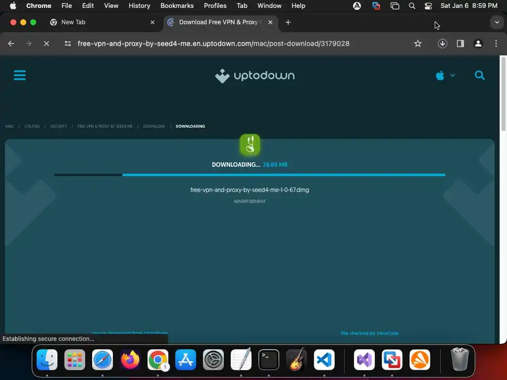507x380 pixels.
Task: Go back to the previous page
Action: point(11,44)
